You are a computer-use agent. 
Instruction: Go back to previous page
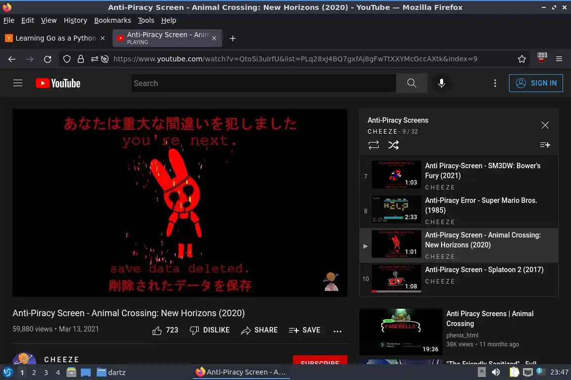point(12,59)
